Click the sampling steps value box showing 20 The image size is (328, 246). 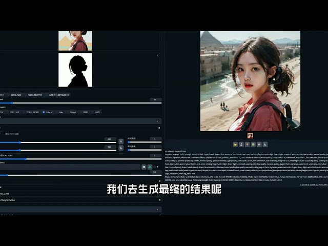pos(156,99)
